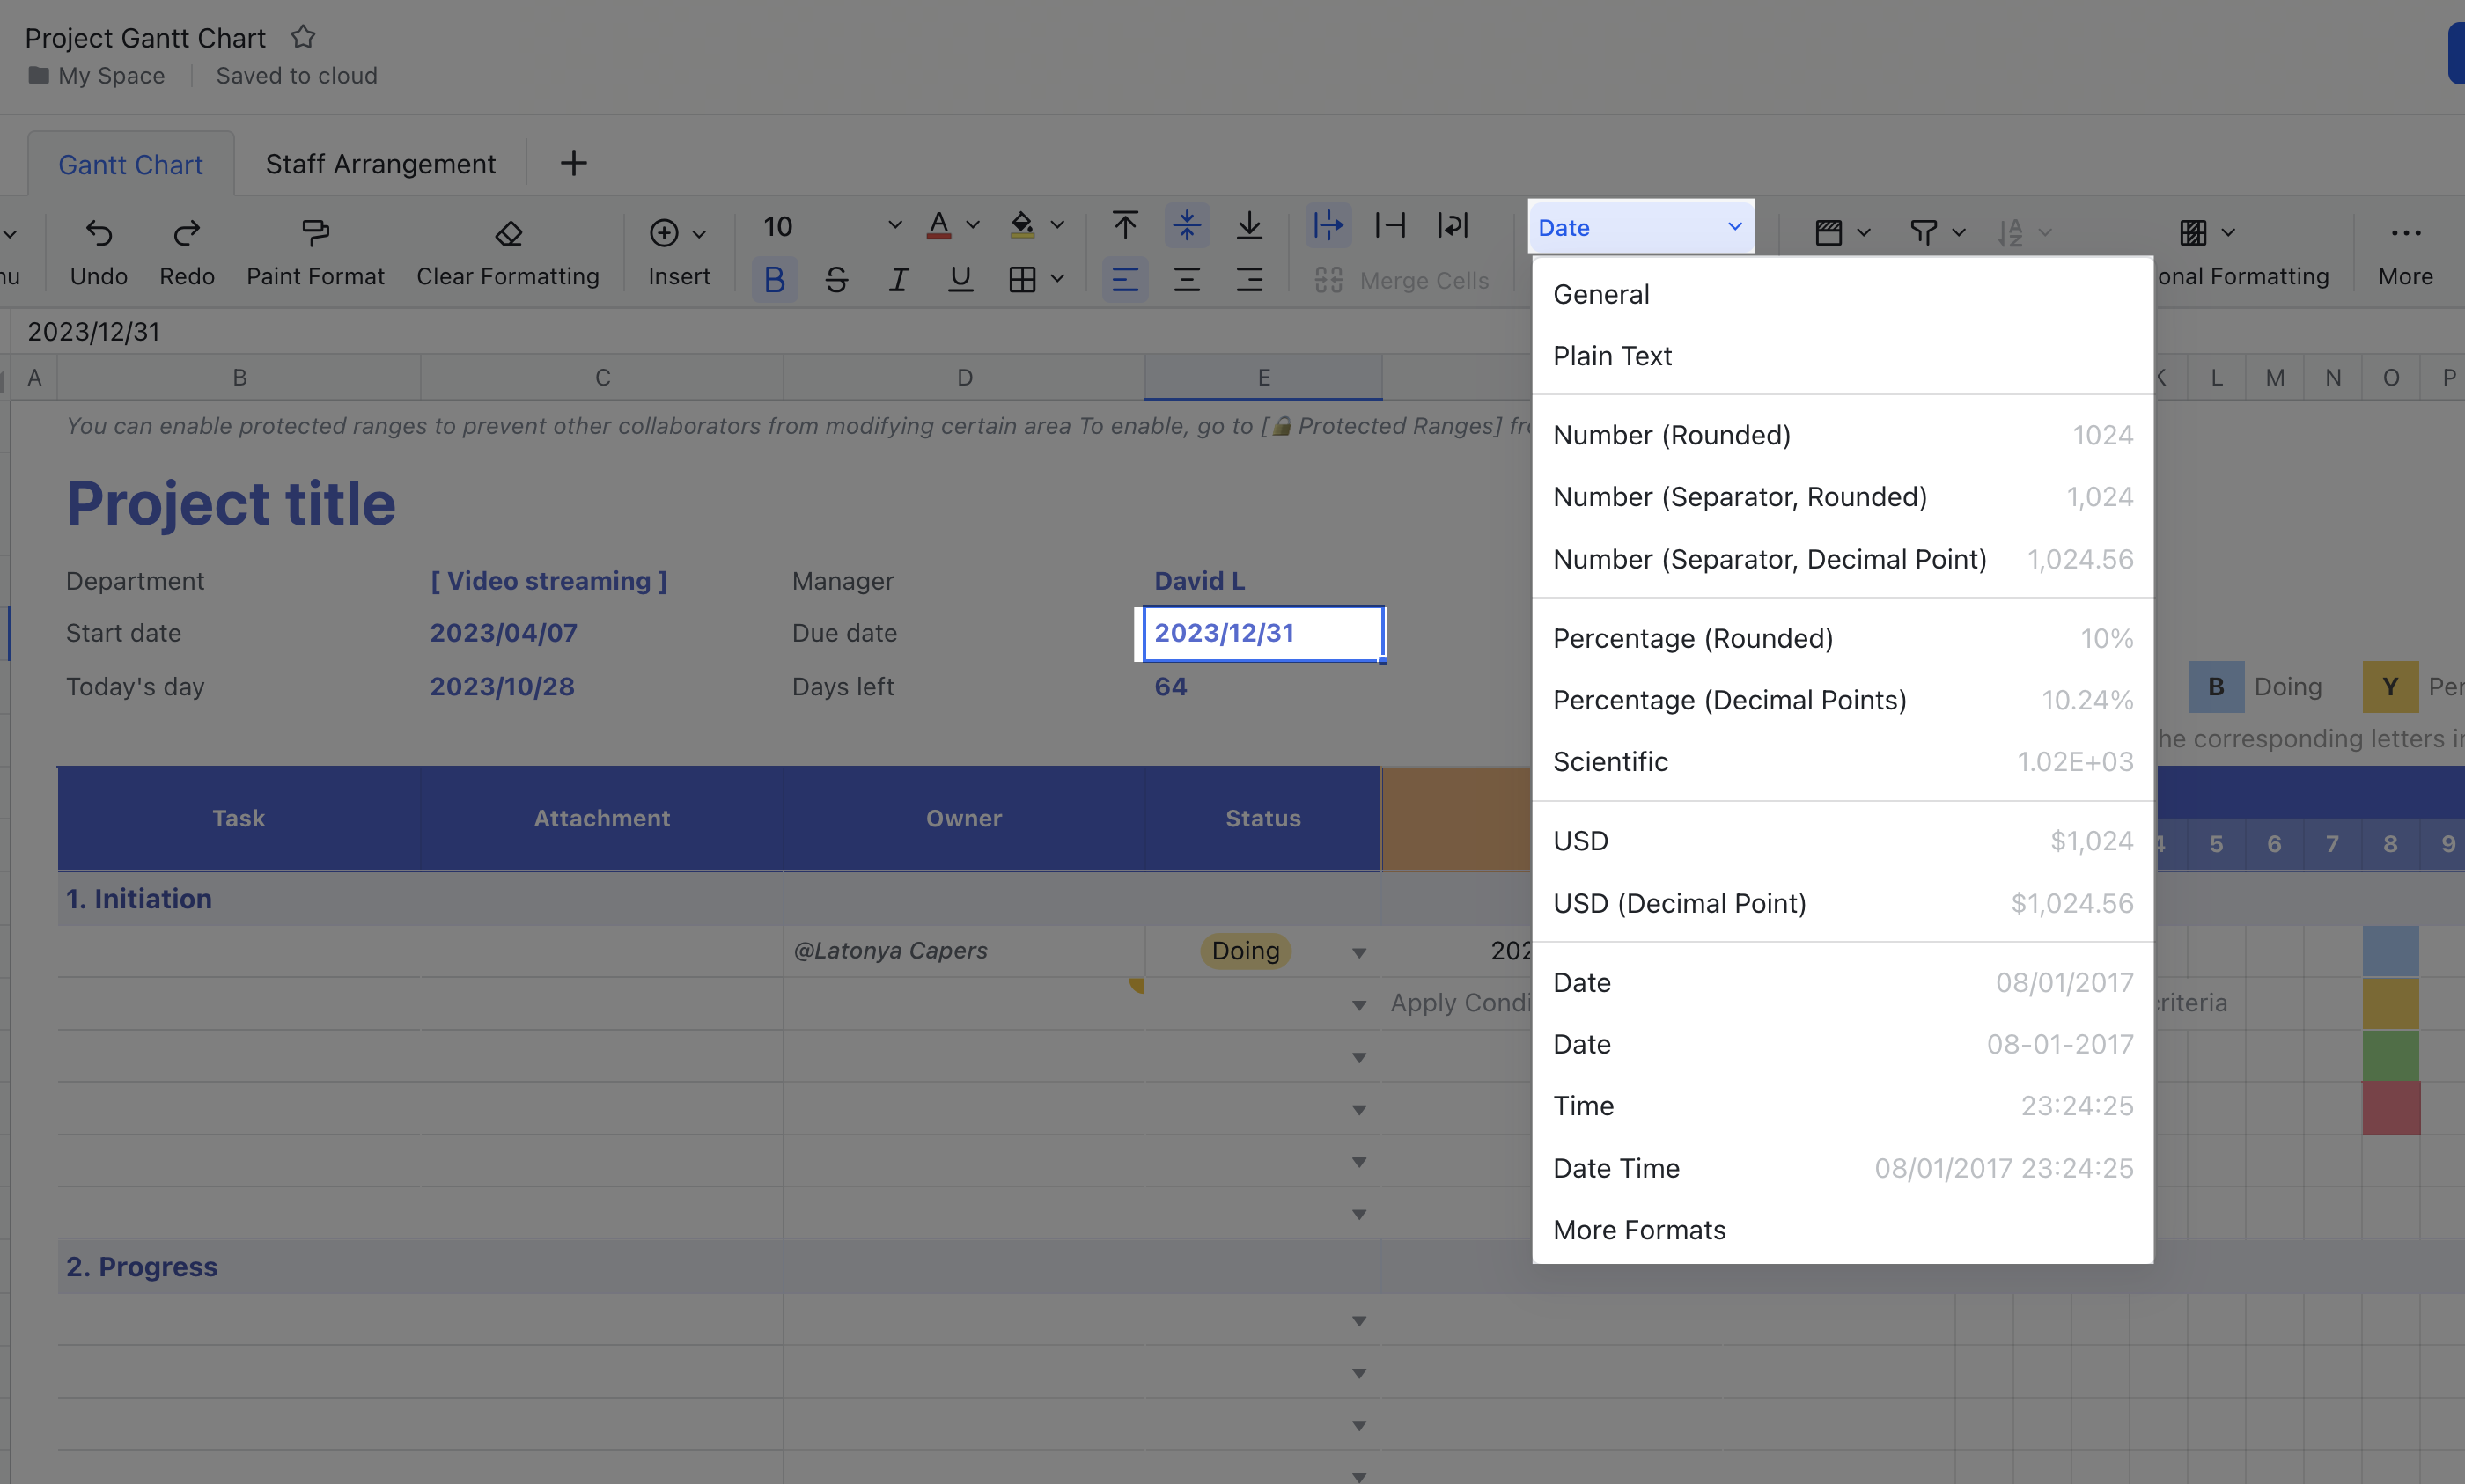Select Date format 08/01/2017
2465x1484 pixels.
(x=1842, y=982)
